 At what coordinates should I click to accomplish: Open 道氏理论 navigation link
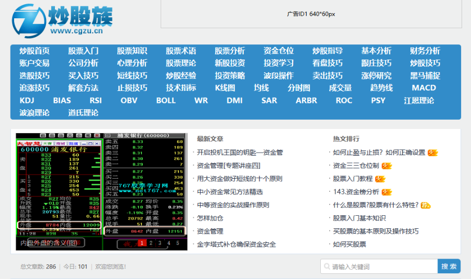coord(83,113)
